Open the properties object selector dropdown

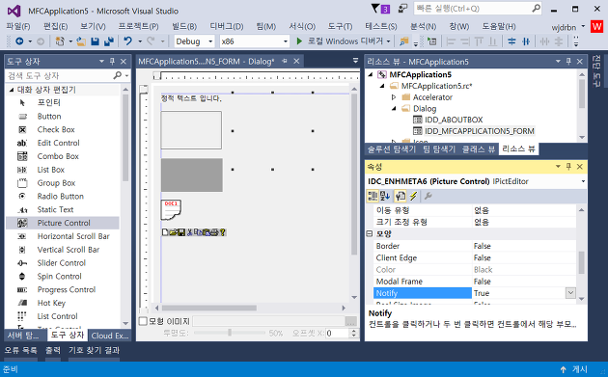pos(583,181)
